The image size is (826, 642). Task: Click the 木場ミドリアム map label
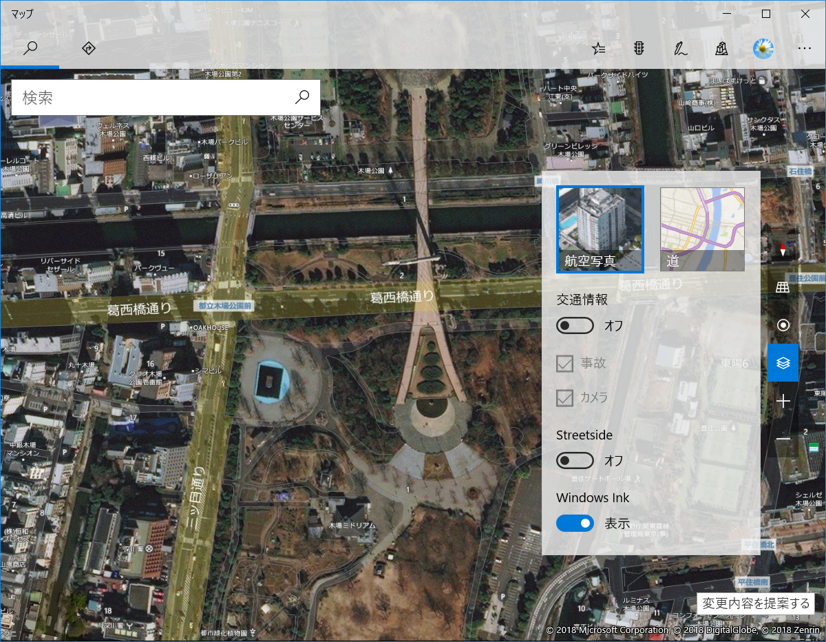pos(352,525)
